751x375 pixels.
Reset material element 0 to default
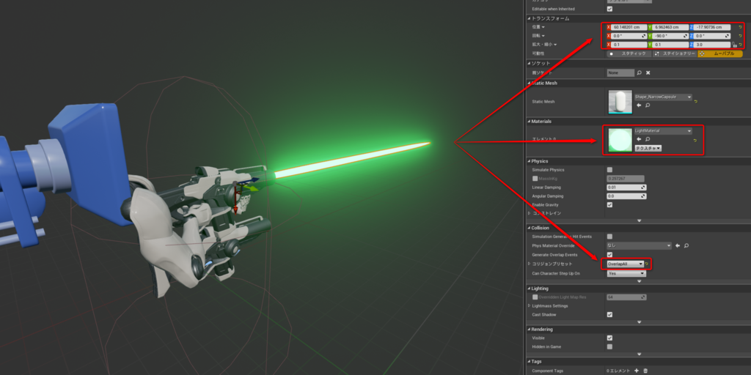695,140
